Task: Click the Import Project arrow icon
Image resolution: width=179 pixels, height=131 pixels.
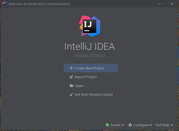Action: pos(71,77)
